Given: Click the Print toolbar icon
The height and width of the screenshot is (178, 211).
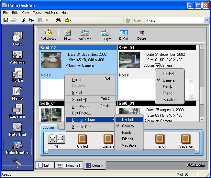Looking at the screenshot, I should [14, 20].
